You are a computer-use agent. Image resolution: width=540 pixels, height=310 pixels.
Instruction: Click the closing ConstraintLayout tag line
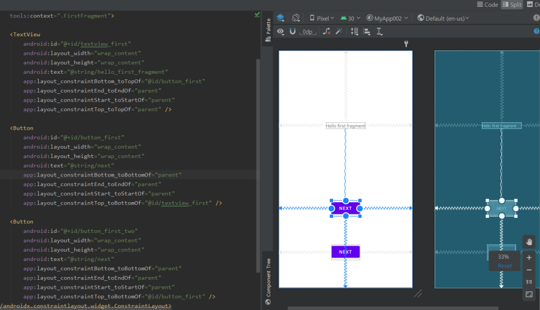(x=86, y=306)
